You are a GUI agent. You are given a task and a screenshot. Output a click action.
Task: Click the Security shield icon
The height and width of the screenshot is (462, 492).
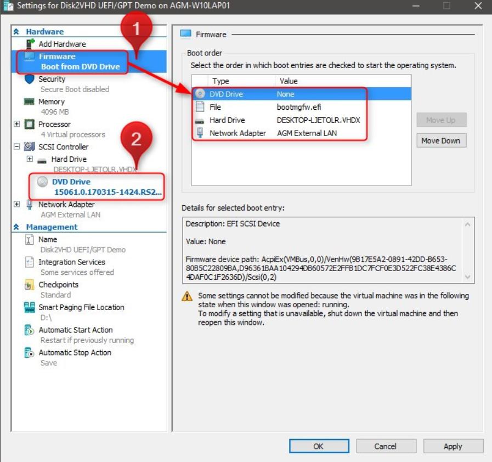pos(29,79)
